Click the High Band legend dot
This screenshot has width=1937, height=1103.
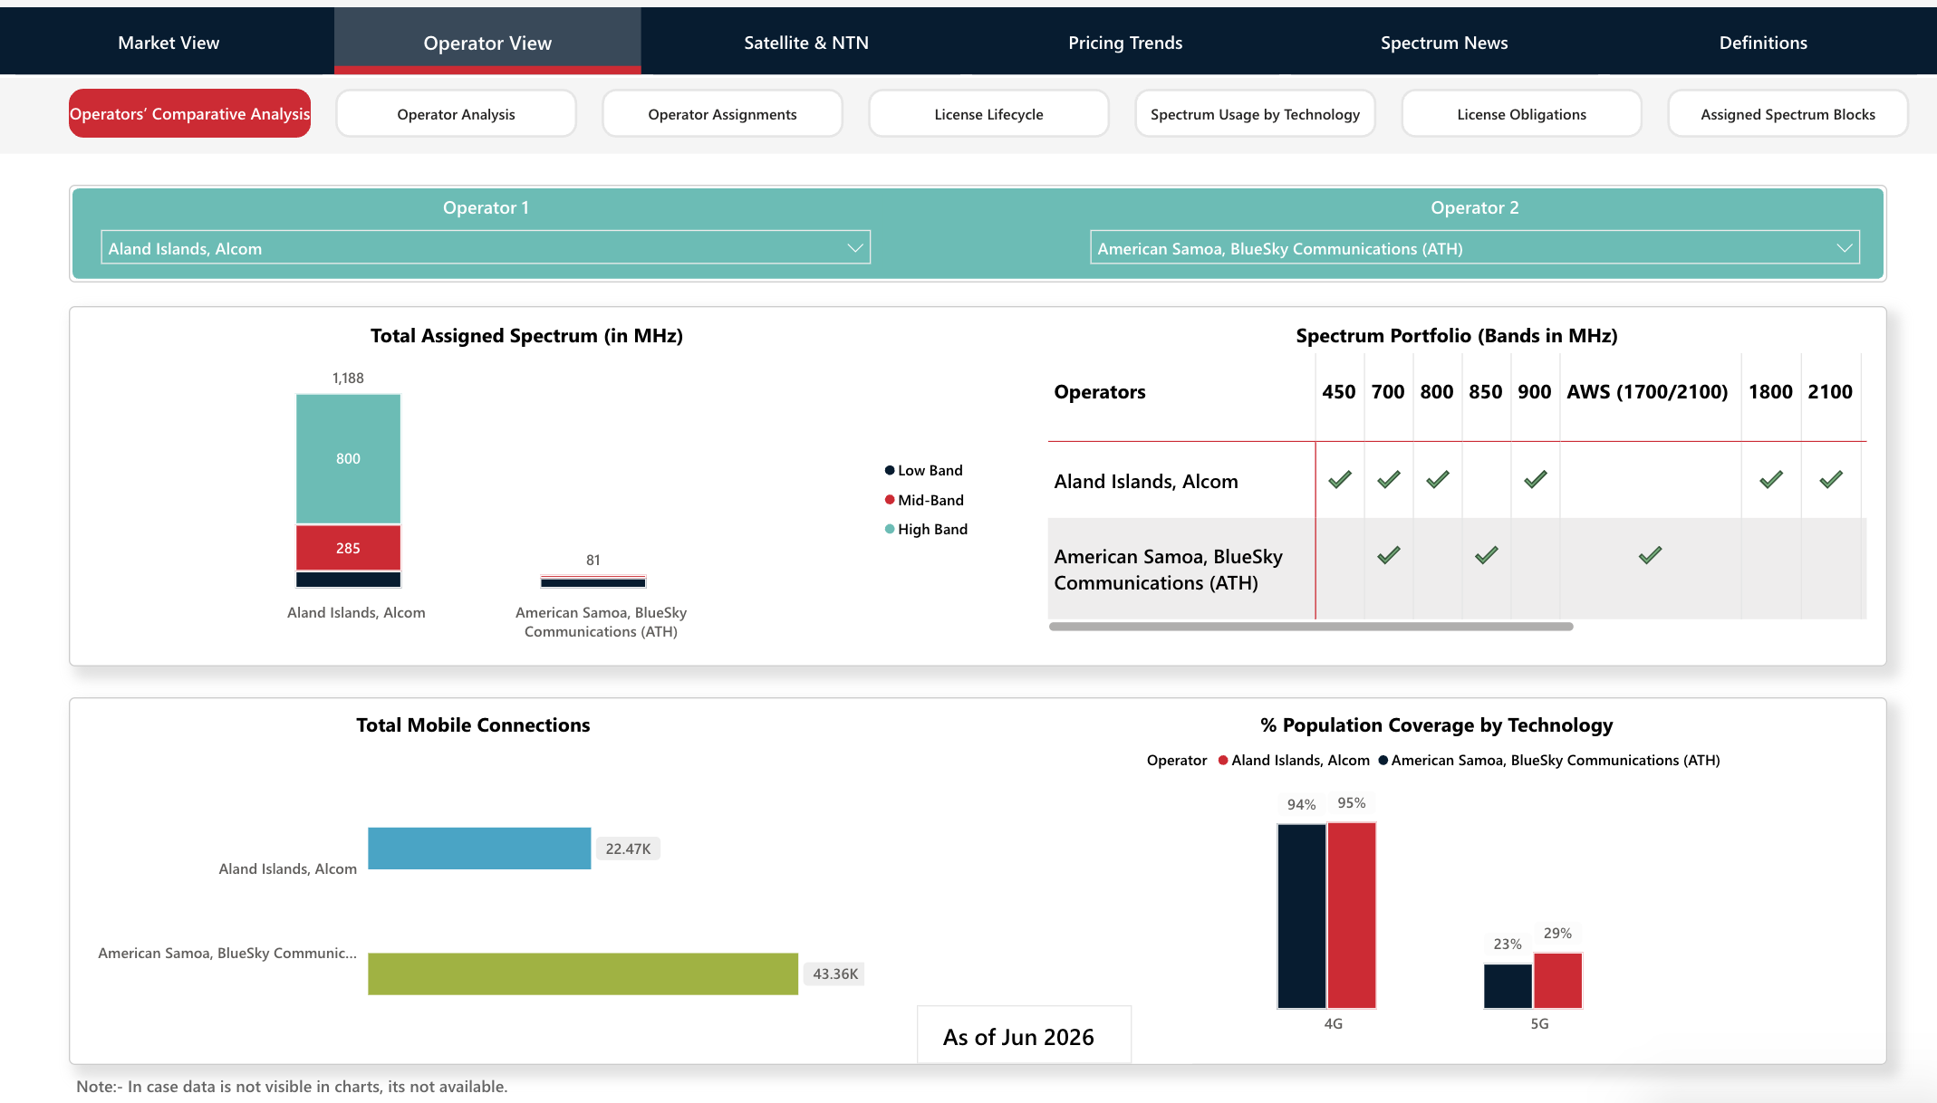pyautogui.click(x=890, y=529)
